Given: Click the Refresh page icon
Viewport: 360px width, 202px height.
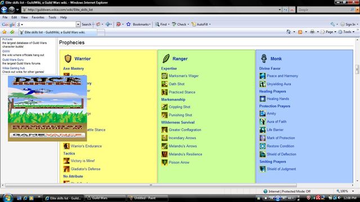Looking at the screenshot, I should 285,10.
